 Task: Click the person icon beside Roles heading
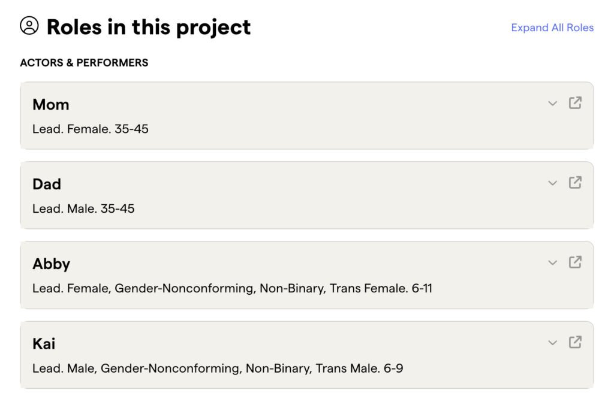[x=29, y=26]
